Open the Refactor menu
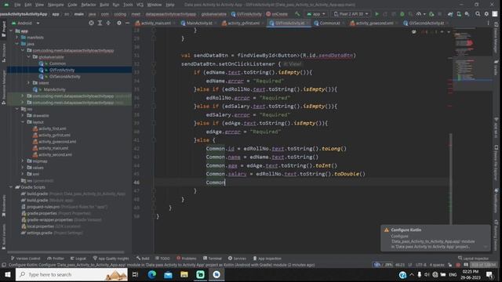Image resolution: width=502 pixels, height=282 pixels. (89, 5)
